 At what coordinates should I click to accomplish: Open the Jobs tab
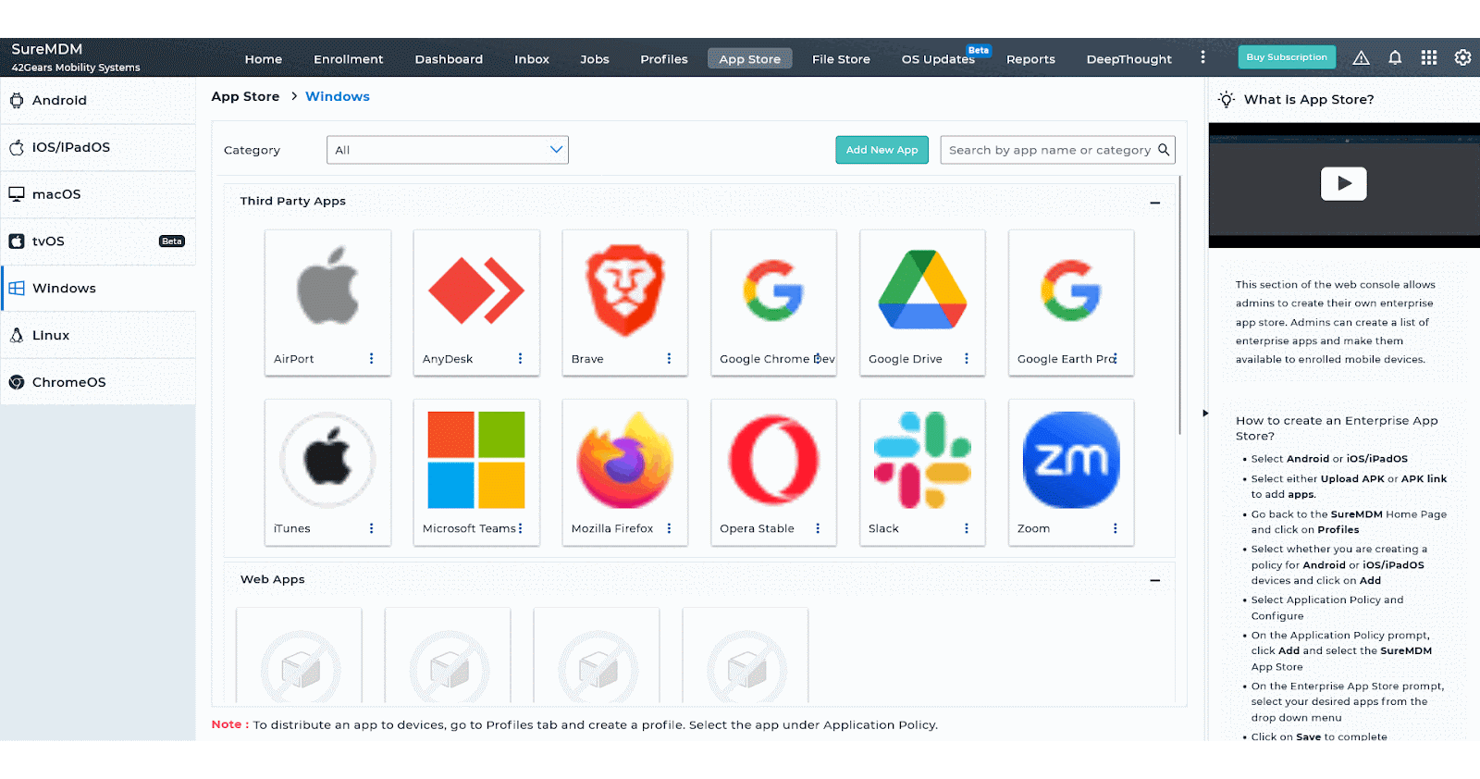[x=595, y=58]
